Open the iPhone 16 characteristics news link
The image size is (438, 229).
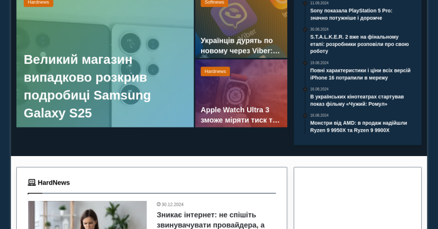tap(360, 74)
